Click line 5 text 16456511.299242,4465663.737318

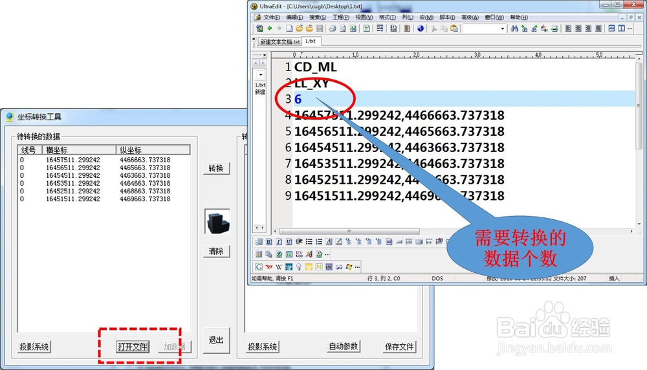[399, 131]
